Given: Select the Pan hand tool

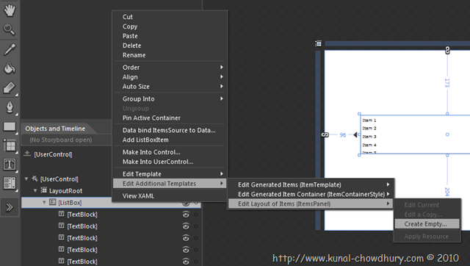Looking at the screenshot, I should point(10,10).
